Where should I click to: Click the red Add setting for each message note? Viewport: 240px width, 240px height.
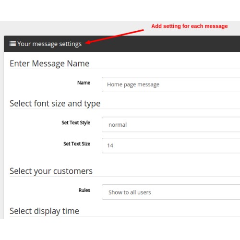click(190, 26)
